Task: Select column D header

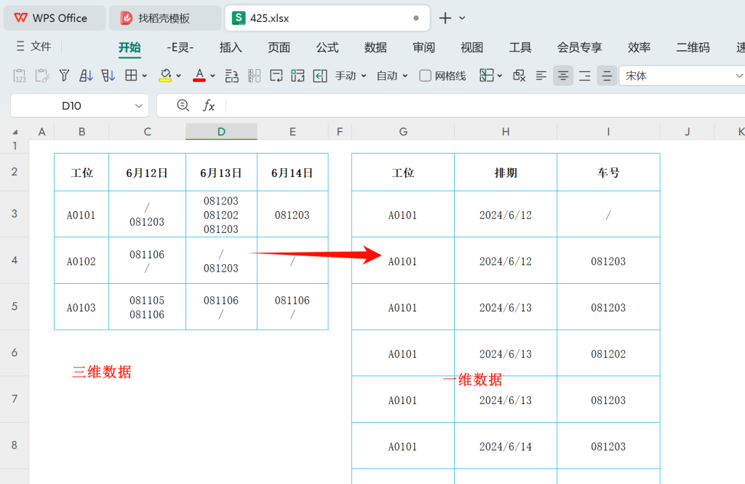Action: point(221,132)
